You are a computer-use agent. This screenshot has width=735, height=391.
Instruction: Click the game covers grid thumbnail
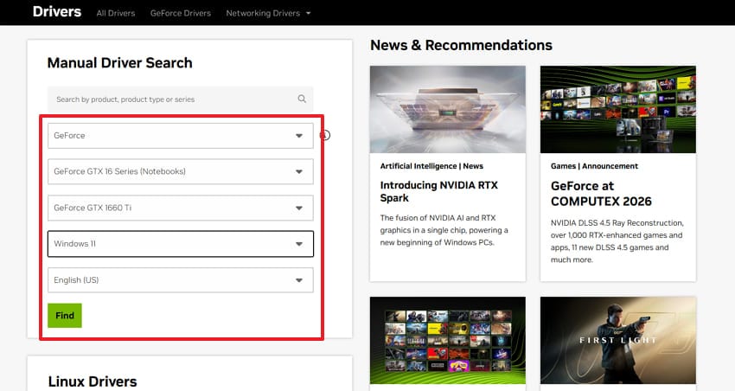(448, 340)
